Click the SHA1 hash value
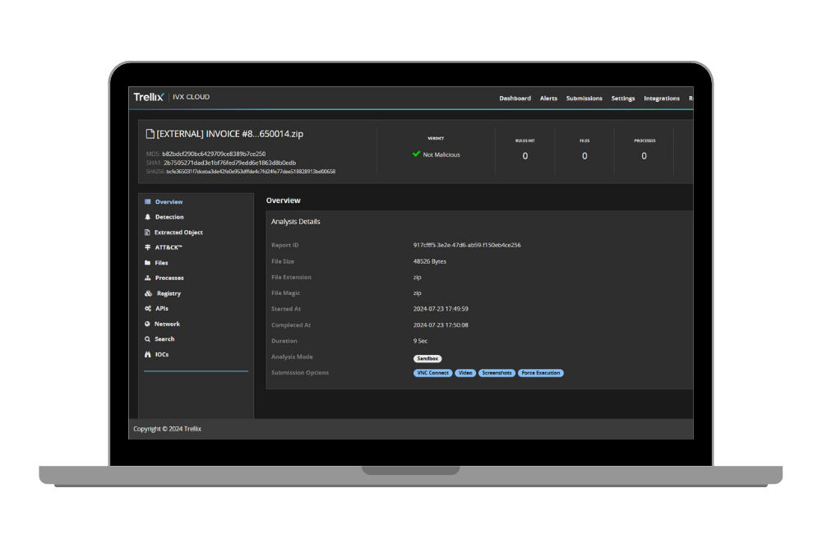 click(229, 163)
